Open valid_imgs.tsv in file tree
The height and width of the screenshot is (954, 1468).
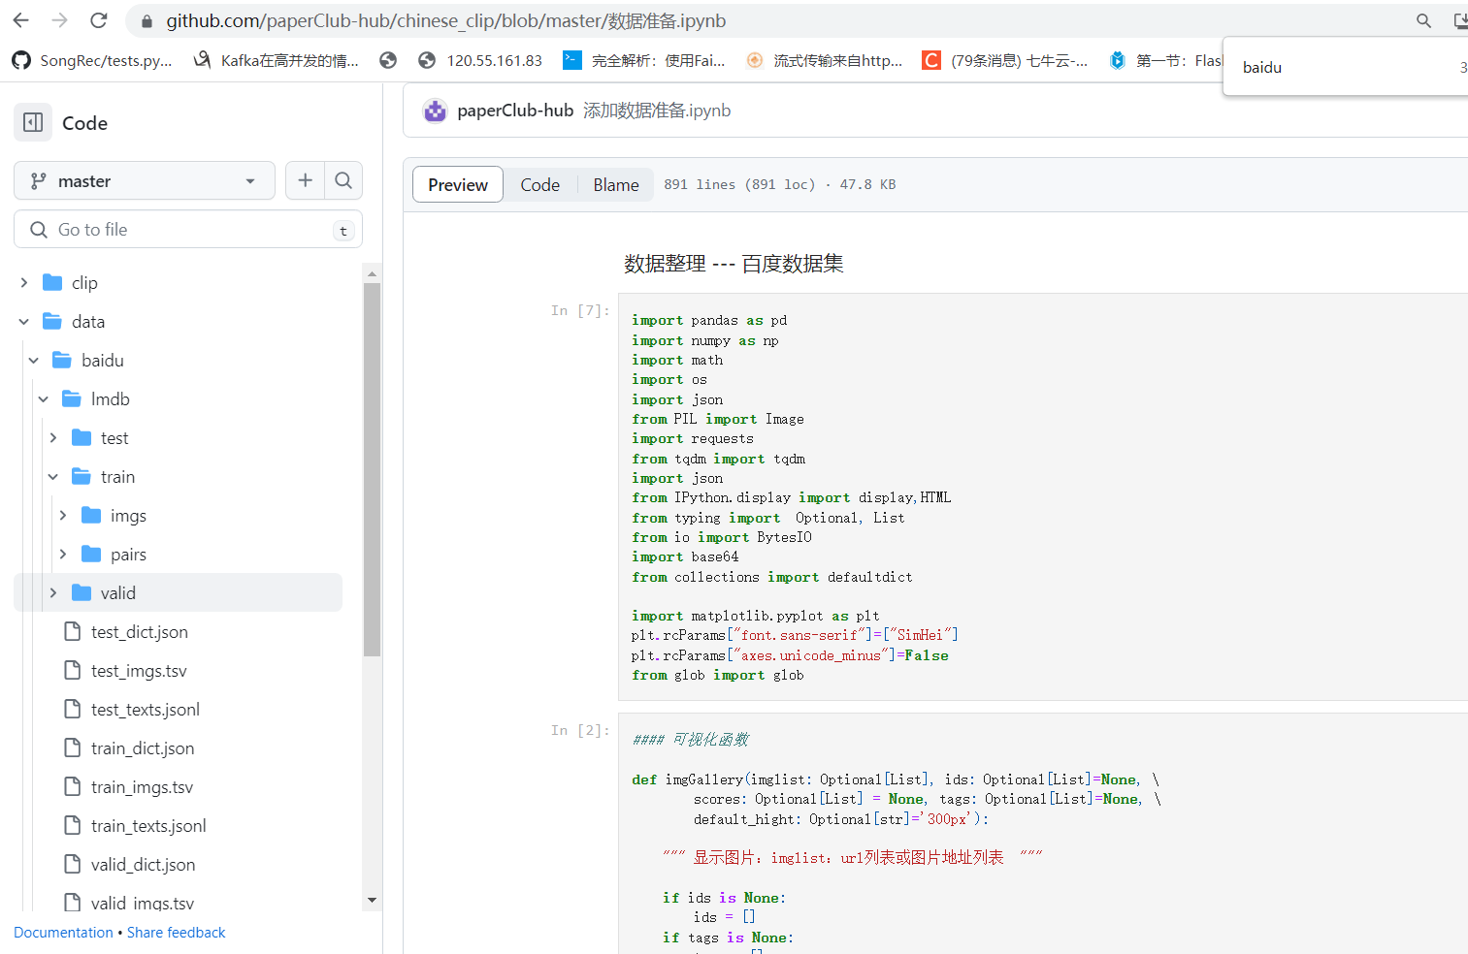[143, 903]
